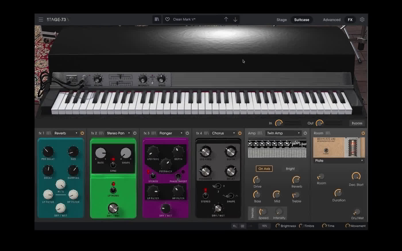The width and height of the screenshot is (402, 251).
Task: Open the Advanced panel
Action: (332, 20)
